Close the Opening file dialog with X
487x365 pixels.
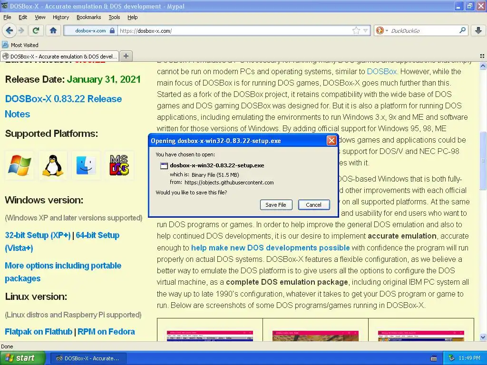331,141
